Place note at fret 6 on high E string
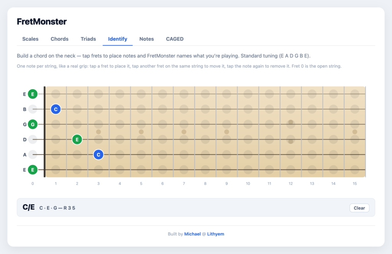Viewport: 392px width, 254px height. [162, 94]
